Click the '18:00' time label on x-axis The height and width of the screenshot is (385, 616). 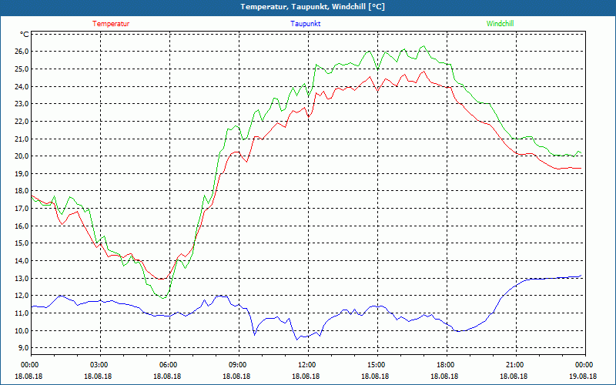pos(447,364)
